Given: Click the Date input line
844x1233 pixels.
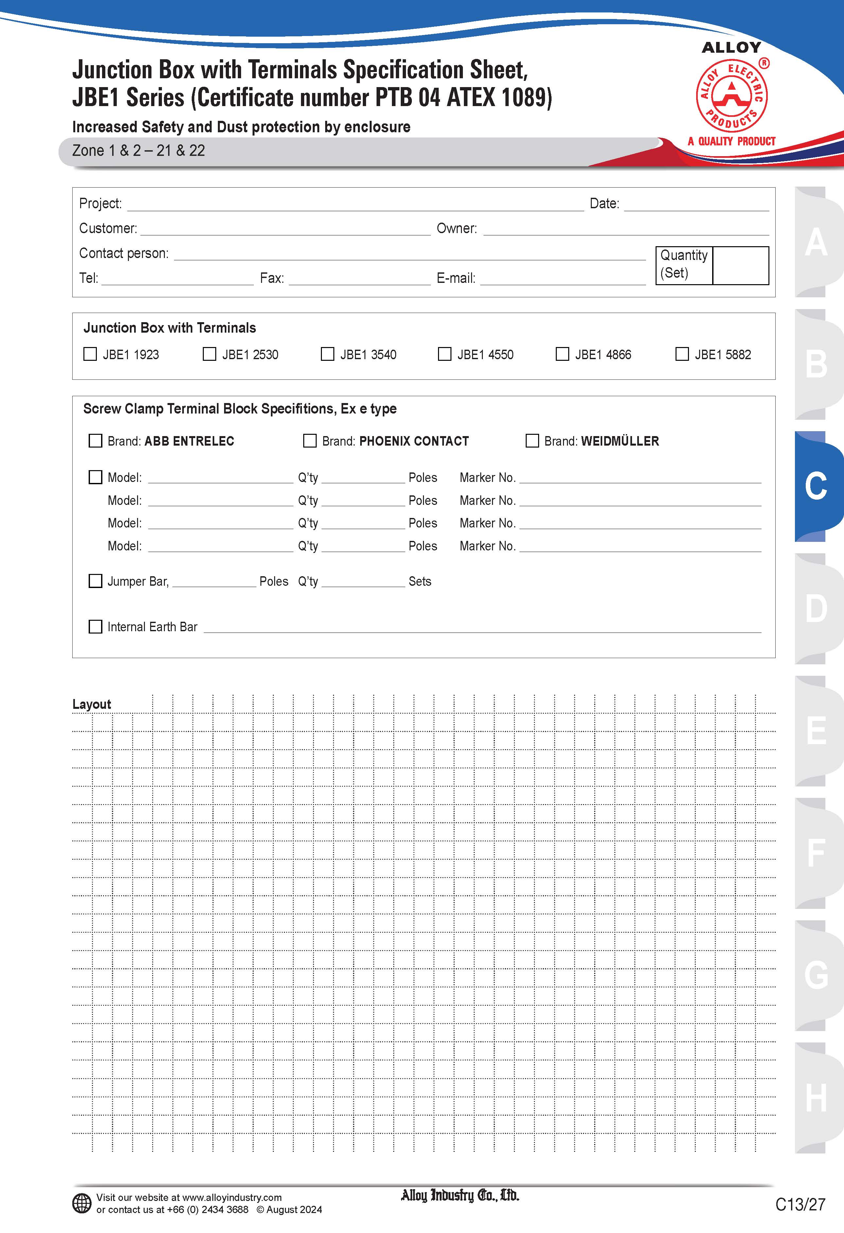Looking at the screenshot, I should click(x=696, y=204).
